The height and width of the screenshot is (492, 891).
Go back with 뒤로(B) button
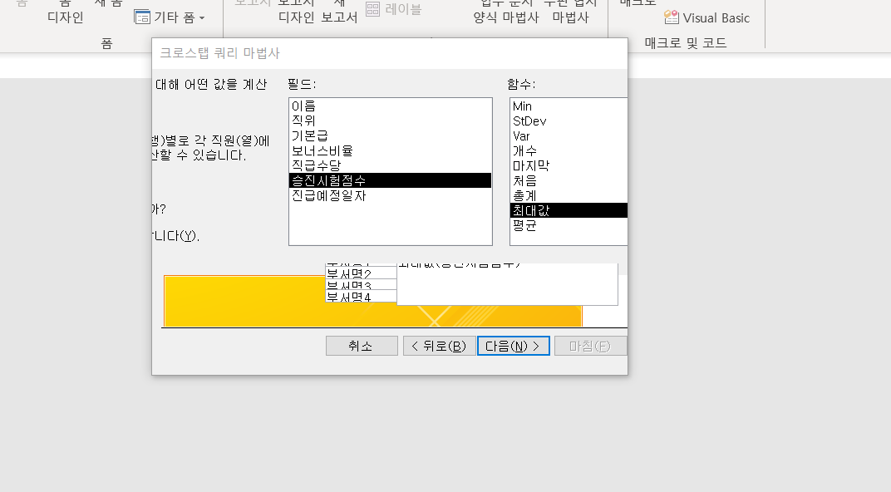(x=439, y=346)
